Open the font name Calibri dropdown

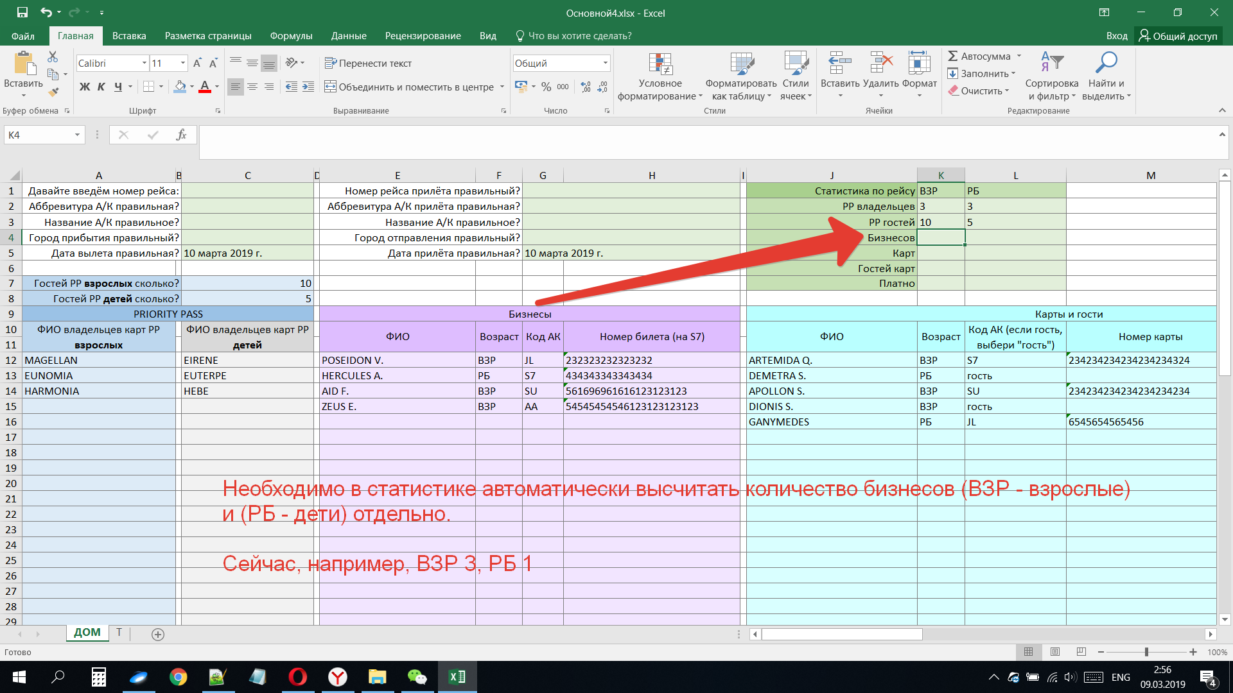[x=144, y=63]
